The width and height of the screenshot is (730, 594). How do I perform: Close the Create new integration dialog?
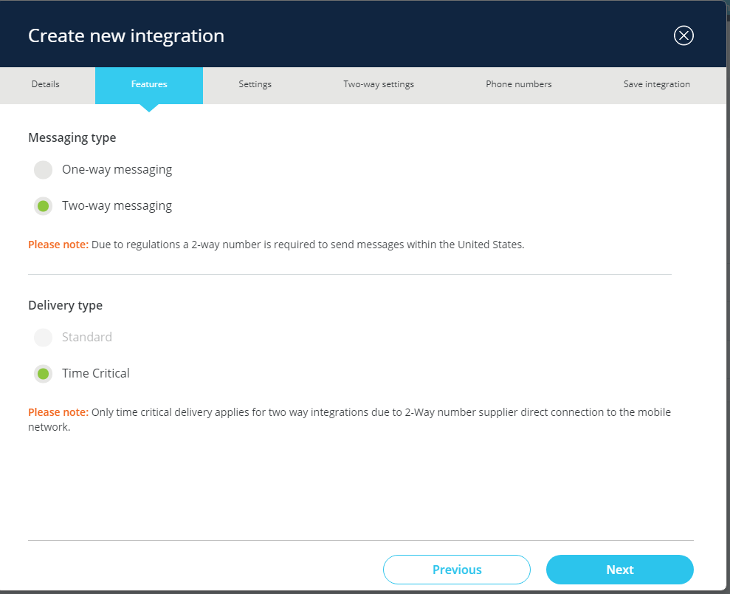683,35
